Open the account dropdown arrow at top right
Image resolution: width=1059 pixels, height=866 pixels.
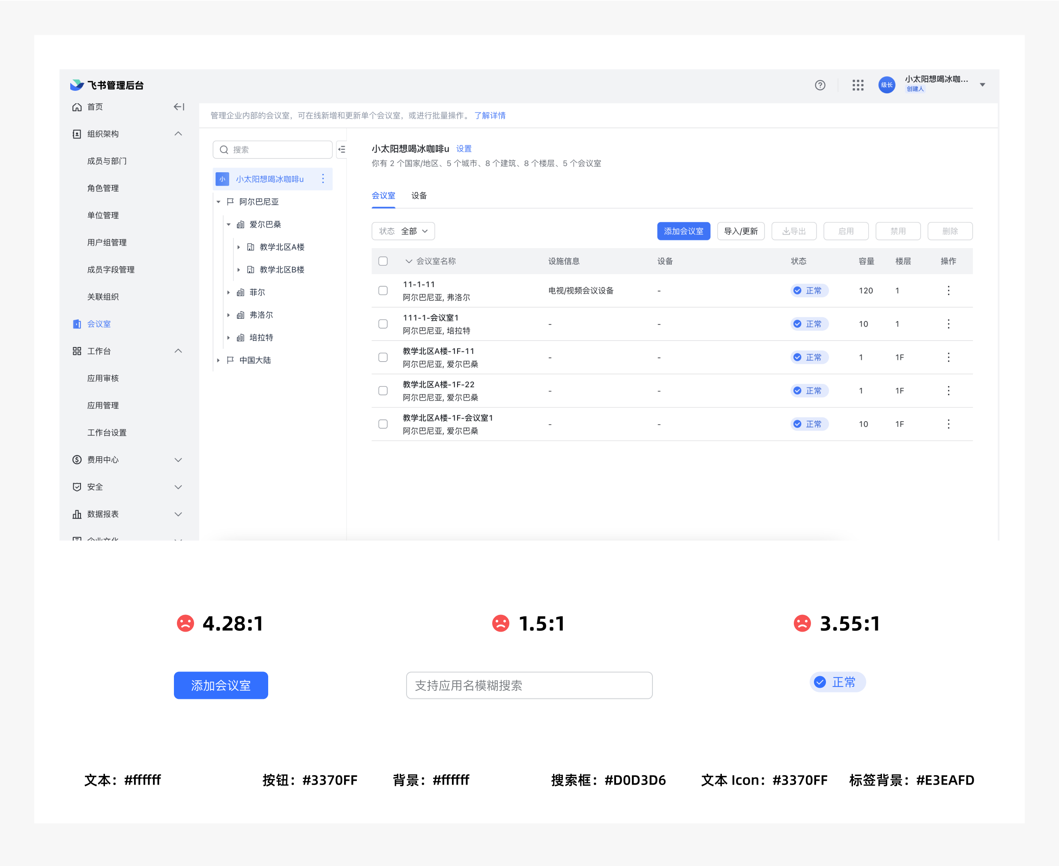point(982,85)
